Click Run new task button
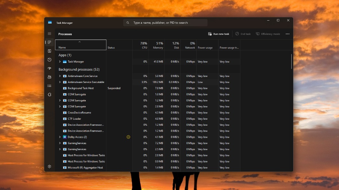 pyautogui.click(x=218, y=34)
